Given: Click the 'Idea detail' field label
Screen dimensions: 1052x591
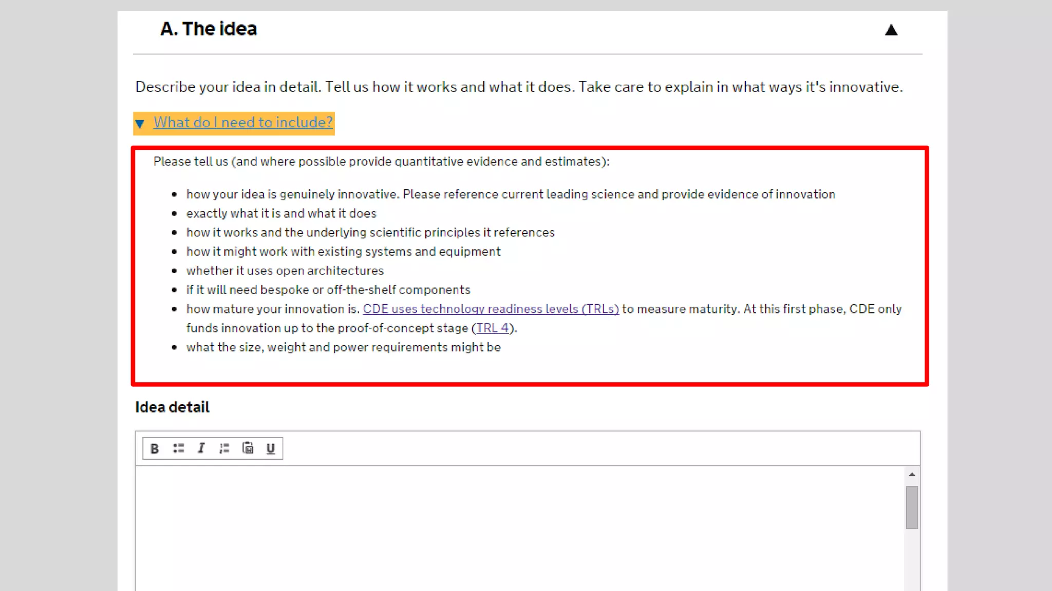Looking at the screenshot, I should 172,407.
